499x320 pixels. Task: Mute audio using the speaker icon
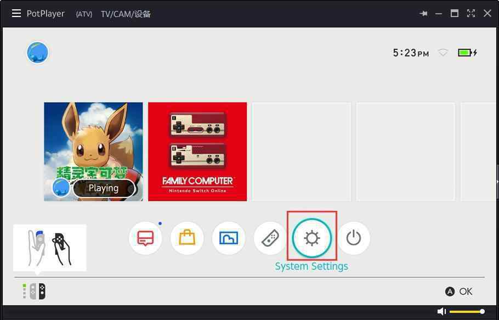pos(441,312)
